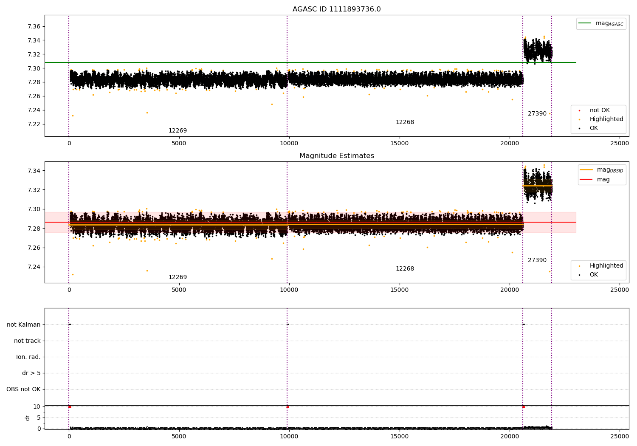Click obsid label 12268 in the AGASC plot
This screenshot has height=446, width=637.
point(405,122)
